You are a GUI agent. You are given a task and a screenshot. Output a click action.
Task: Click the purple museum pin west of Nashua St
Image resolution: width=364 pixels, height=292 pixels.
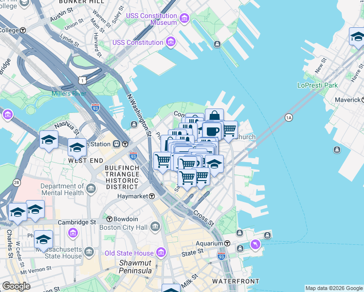[x=8, y=115]
